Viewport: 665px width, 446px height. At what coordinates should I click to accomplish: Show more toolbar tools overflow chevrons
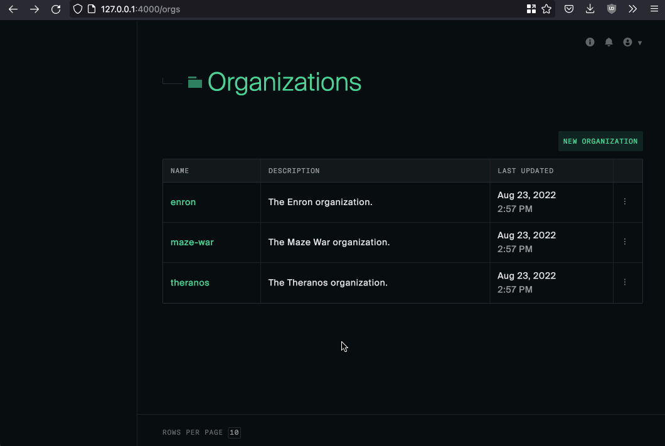click(633, 9)
